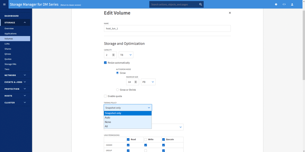Open Applications page
Screen dimensions: 305x152
11,33
